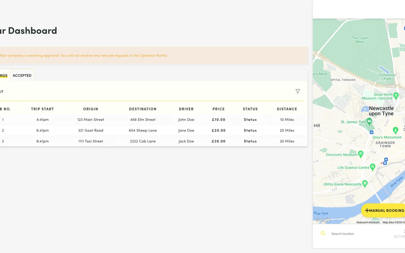This screenshot has height=253, width=405.
Task: Click the company awaiting approval notice
Action: pos(154,55)
